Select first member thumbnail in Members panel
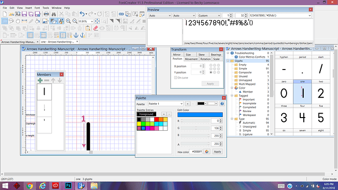 coord(45,92)
